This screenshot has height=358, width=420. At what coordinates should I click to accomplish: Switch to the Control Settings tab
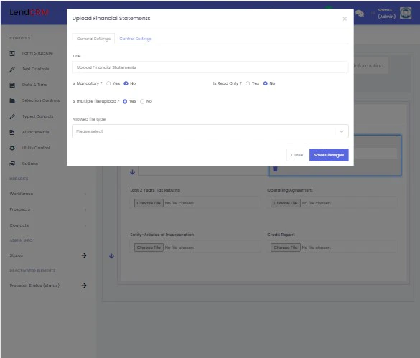point(135,39)
